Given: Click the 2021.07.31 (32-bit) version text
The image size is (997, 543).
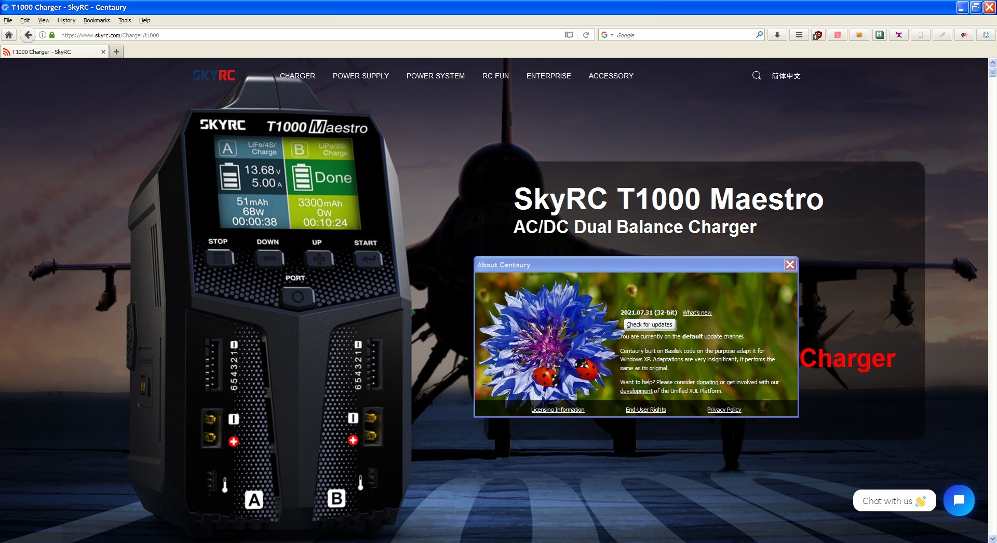Looking at the screenshot, I should (649, 313).
